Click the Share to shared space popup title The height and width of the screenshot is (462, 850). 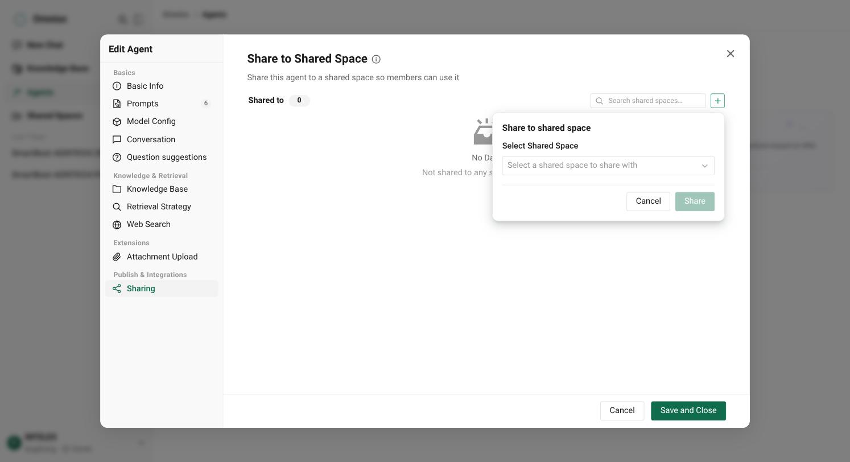tap(546, 128)
